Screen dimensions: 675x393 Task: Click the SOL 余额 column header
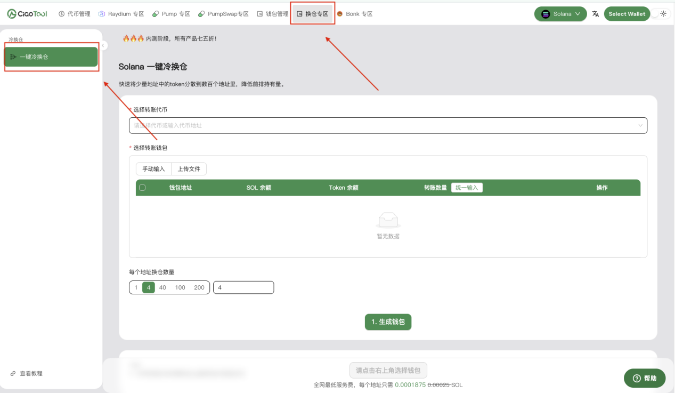click(259, 188)
